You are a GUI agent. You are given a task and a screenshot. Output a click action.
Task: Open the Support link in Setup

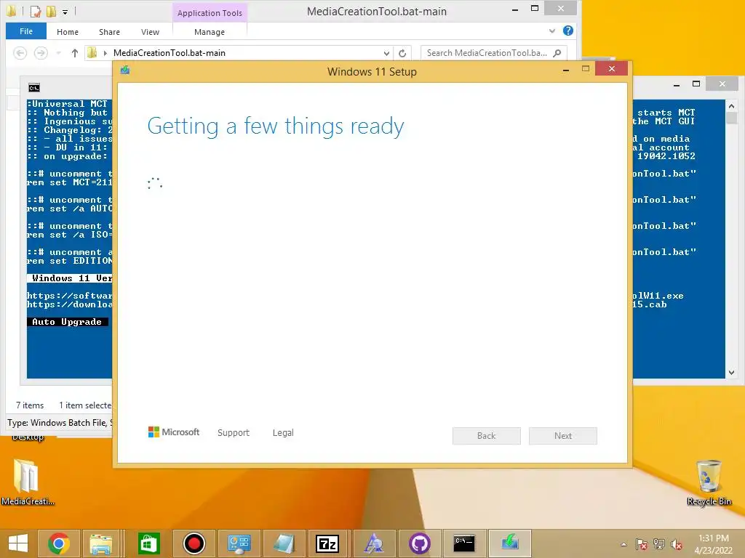[234, 433]
